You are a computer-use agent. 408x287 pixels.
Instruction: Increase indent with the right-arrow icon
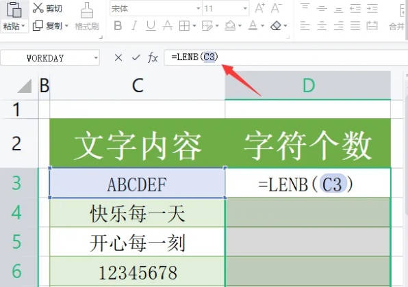click(x=372, y=8)
